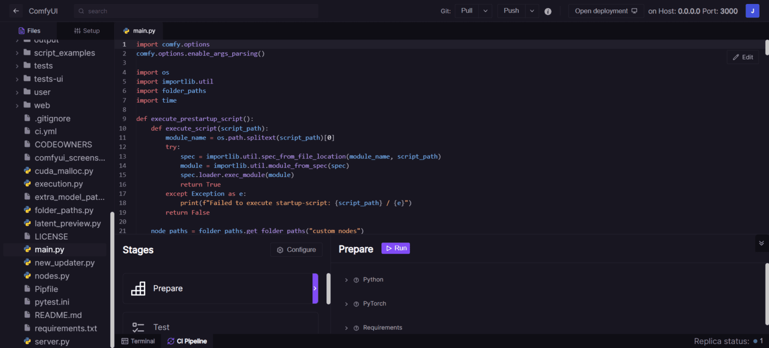Click the Test stage checklist icon

pyautogui.click(x=138, y=327)
